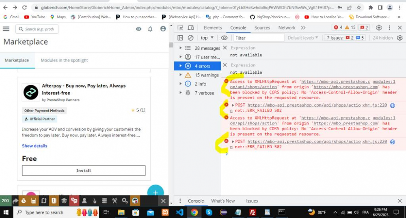Click the inspect element picker icon
Image resolution: width=406 pixels, height=218 pixels.
click(x=180, y=28)
